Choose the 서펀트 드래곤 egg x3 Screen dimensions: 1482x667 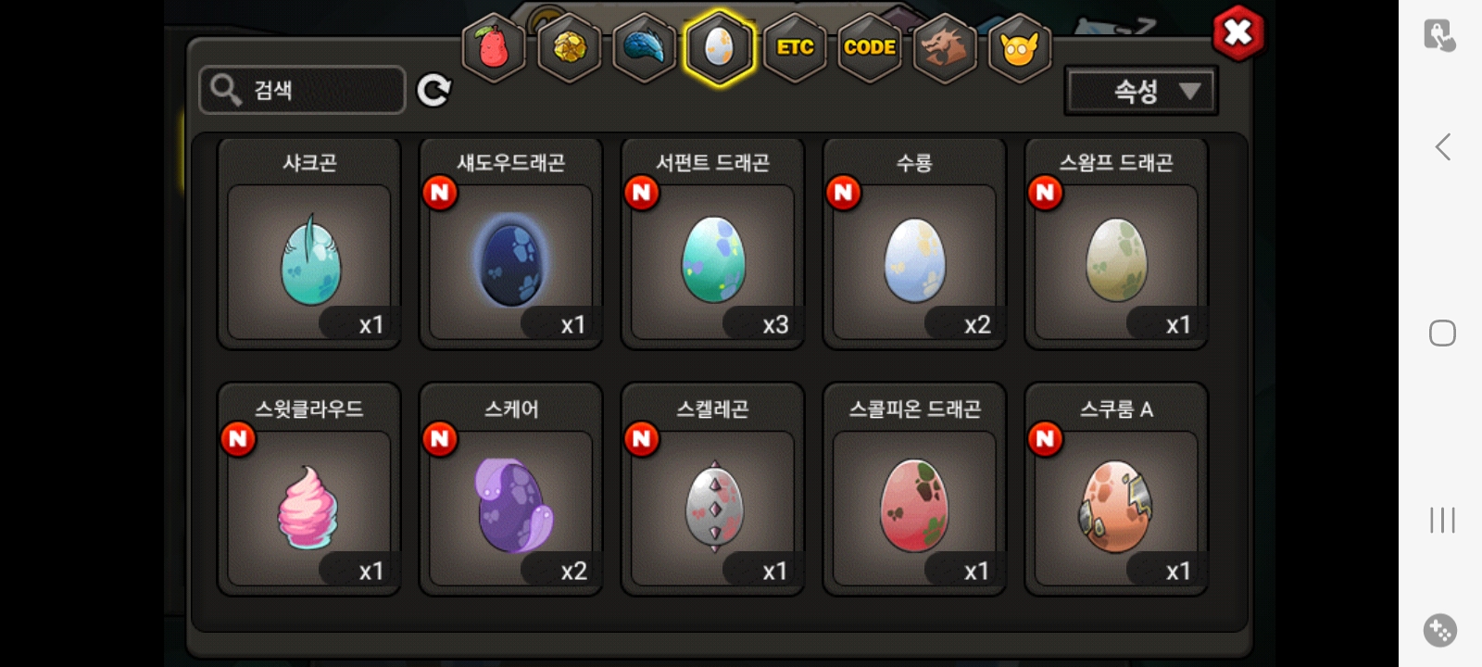click(713, 244)
